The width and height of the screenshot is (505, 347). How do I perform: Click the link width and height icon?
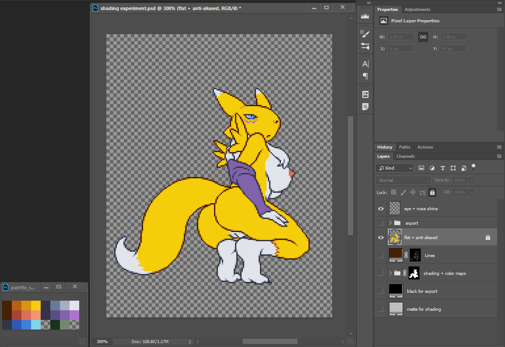(x=423, y=37)
